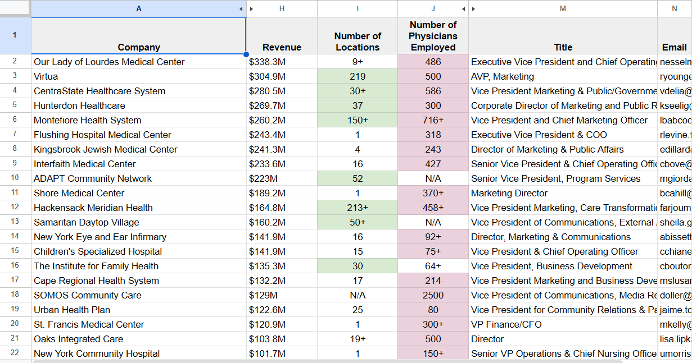
Task: Click the Number of Physicians Employed header
Action: click(x=433, y=36)
